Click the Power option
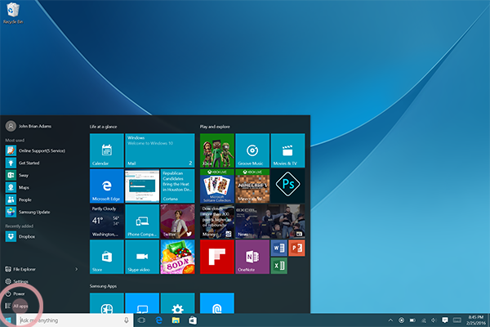 [15, 293]
